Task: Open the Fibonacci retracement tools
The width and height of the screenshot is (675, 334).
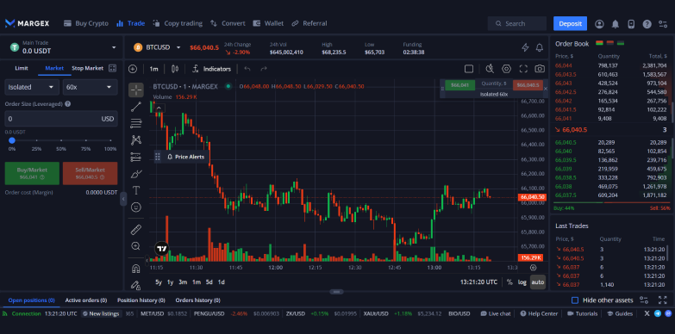Action: (x=136, y=123)
